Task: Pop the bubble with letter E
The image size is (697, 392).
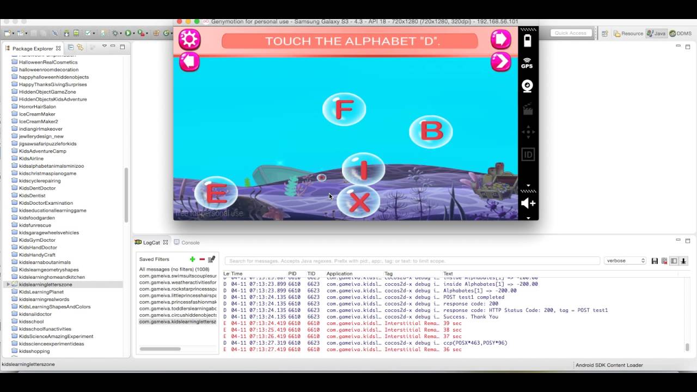Action: (x=216, y=193)
